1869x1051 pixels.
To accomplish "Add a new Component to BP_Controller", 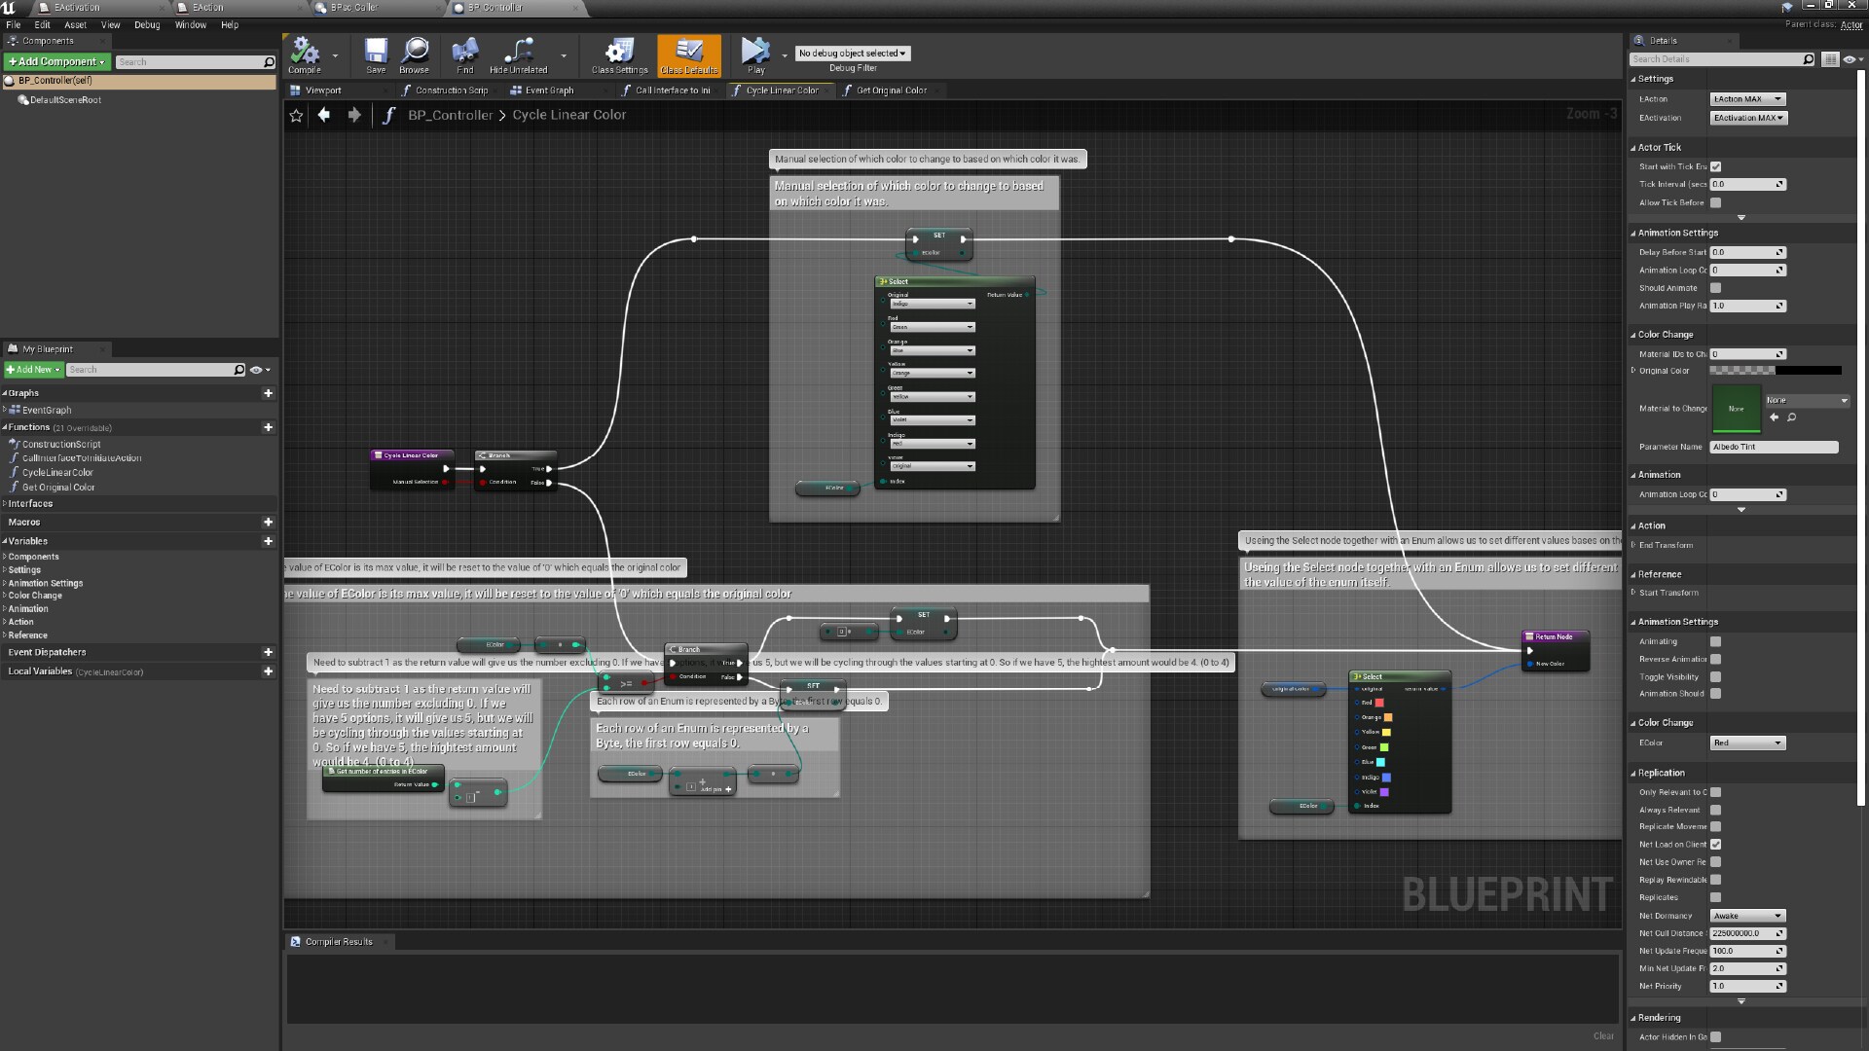I will tap(55, 60).
